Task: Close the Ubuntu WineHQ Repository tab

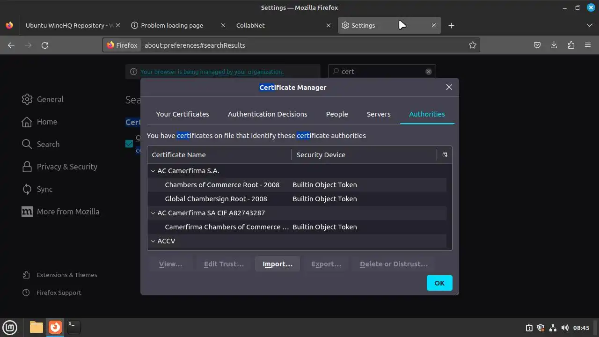Action: (117, 25)
